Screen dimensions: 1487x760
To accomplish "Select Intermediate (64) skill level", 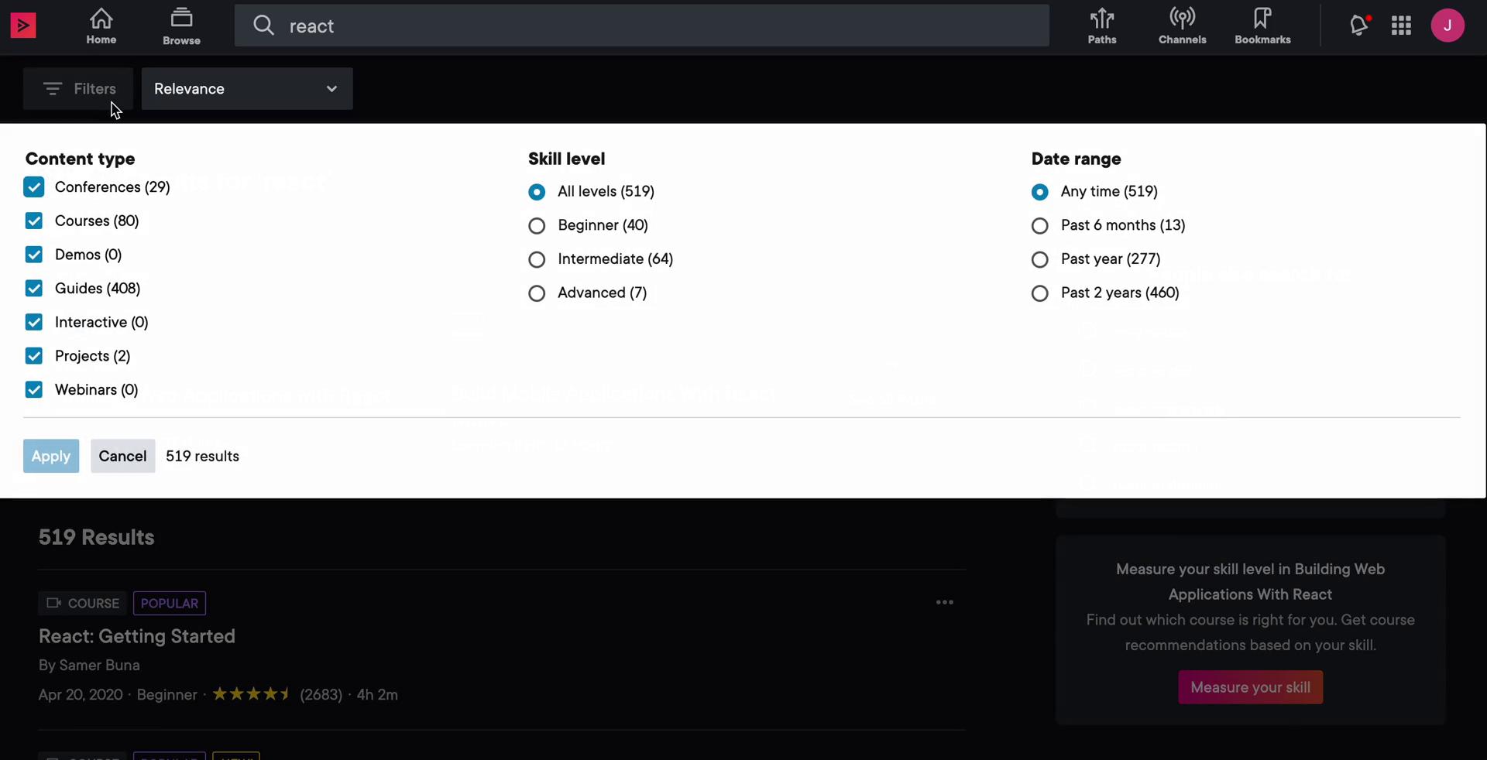I will (x=537, y=259).
